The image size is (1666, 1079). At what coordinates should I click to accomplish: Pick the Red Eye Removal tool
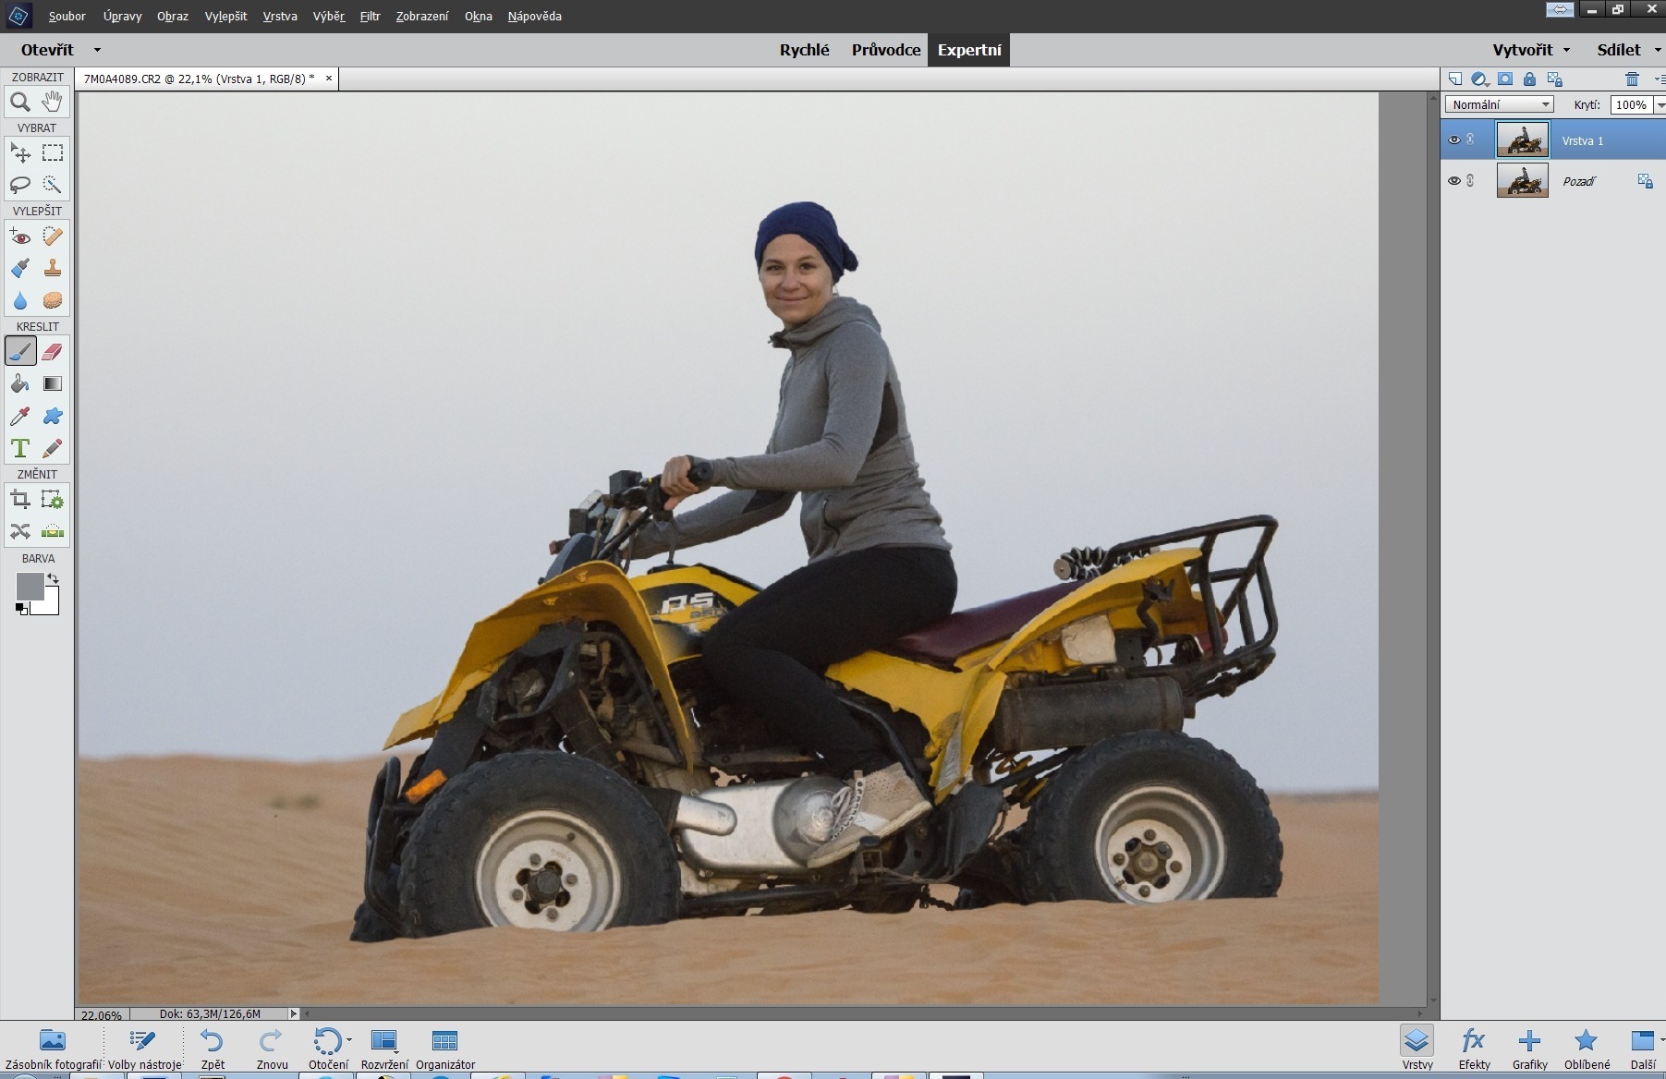[x=20, y=237]
